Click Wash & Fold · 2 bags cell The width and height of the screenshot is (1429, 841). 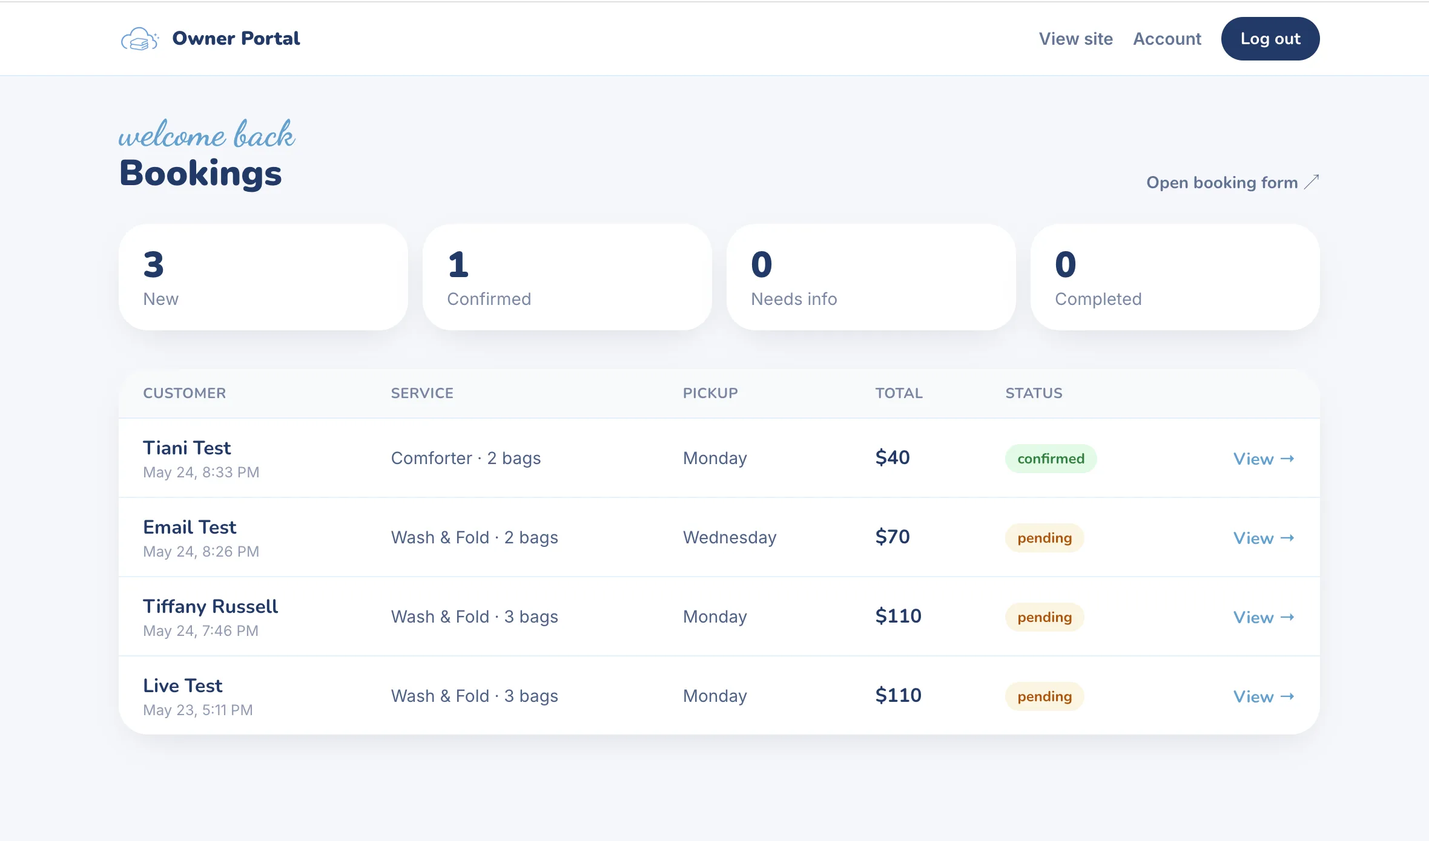click(474, 537)
